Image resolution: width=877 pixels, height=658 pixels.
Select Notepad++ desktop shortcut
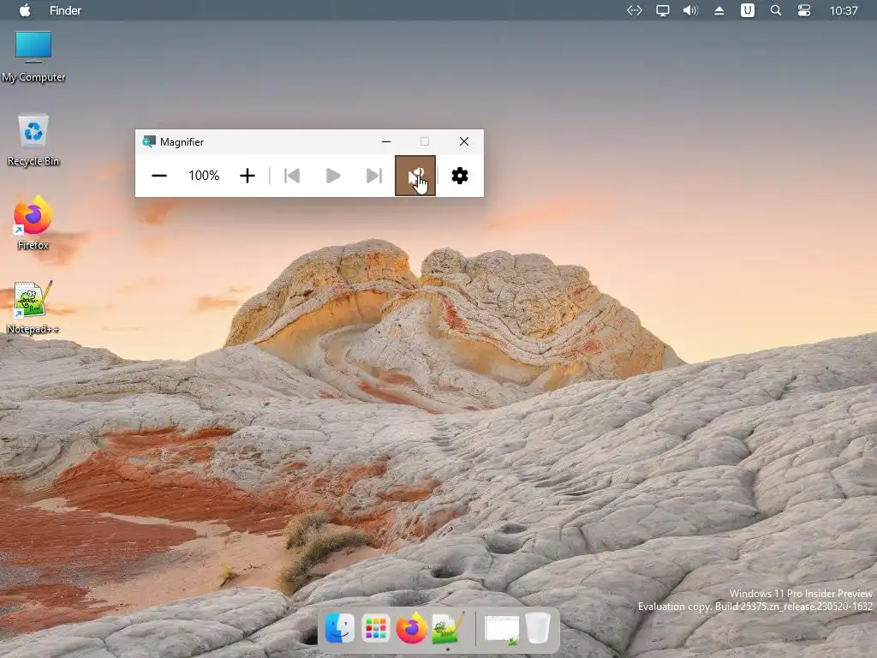[33, 308]
